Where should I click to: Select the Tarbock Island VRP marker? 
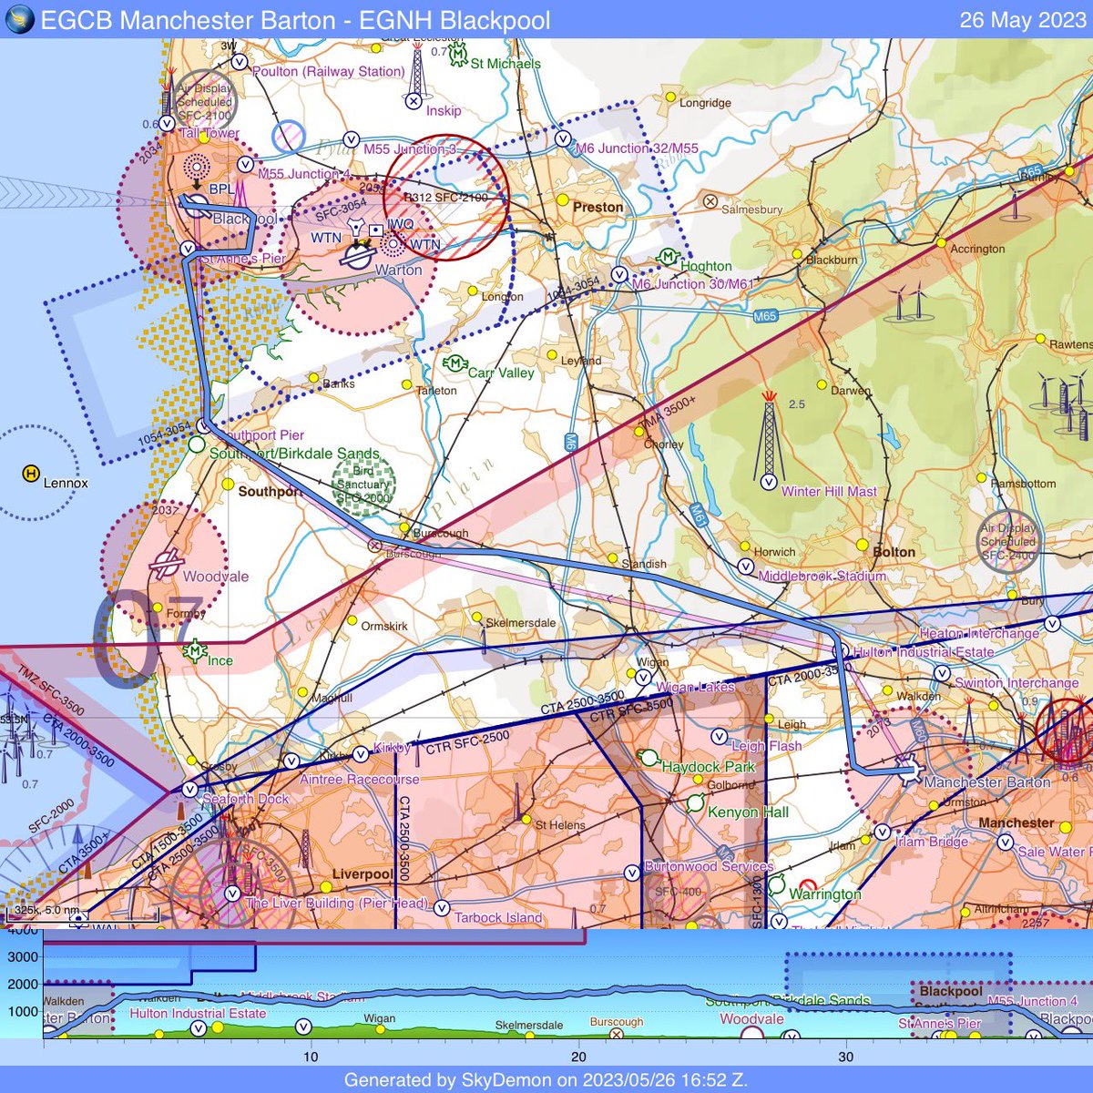[x=442, y=908]
